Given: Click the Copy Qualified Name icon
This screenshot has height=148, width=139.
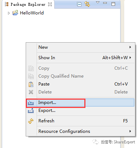Looking at the screenshot, I should (x=31, y=76).
